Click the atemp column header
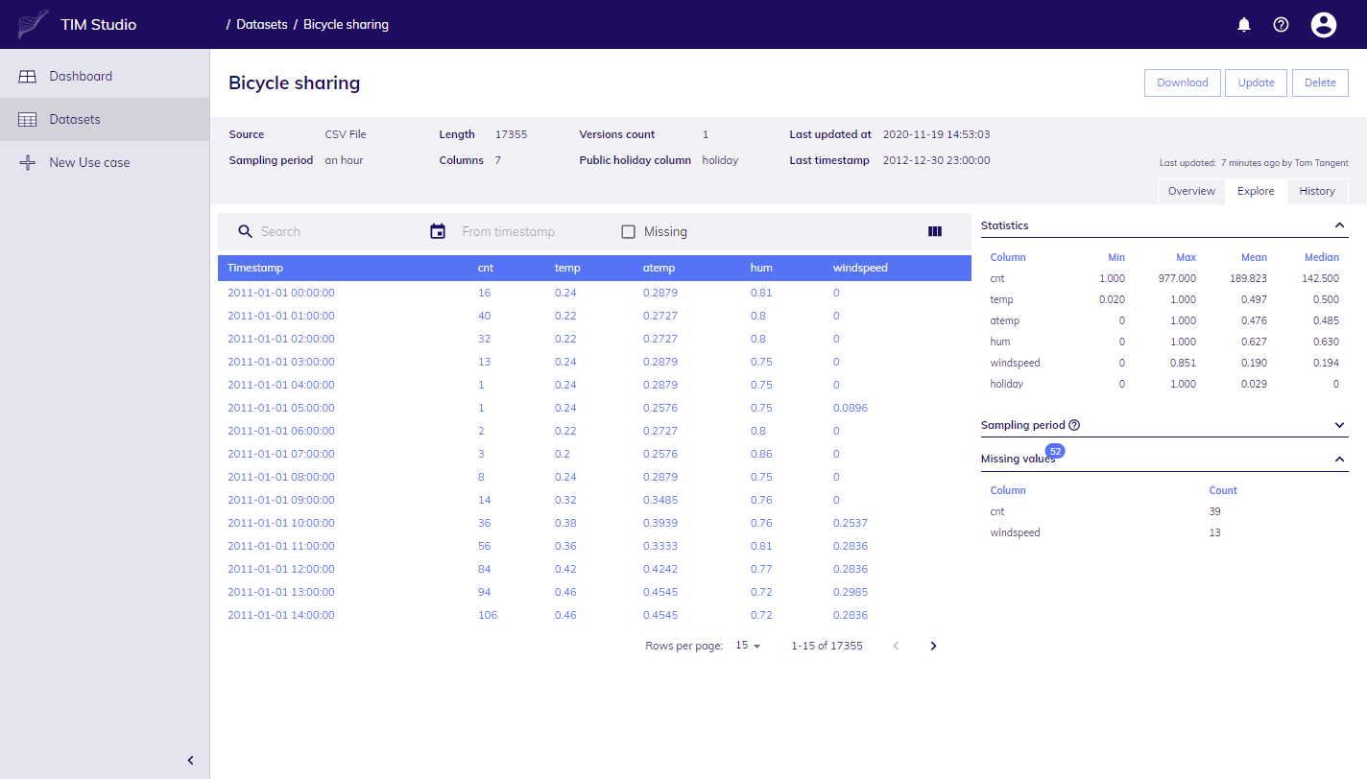1367x779 pixels. coord(659,268)
